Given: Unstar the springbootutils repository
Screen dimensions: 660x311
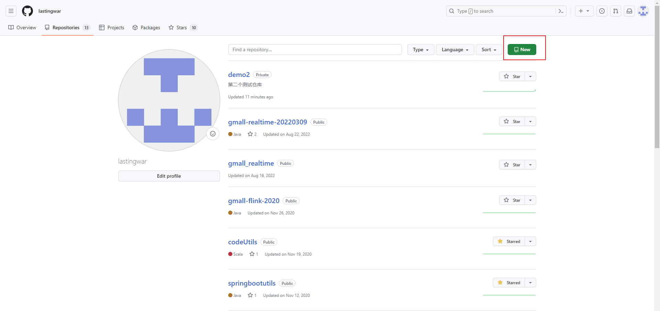Looking at the screenshot, I should click(509, 283).
